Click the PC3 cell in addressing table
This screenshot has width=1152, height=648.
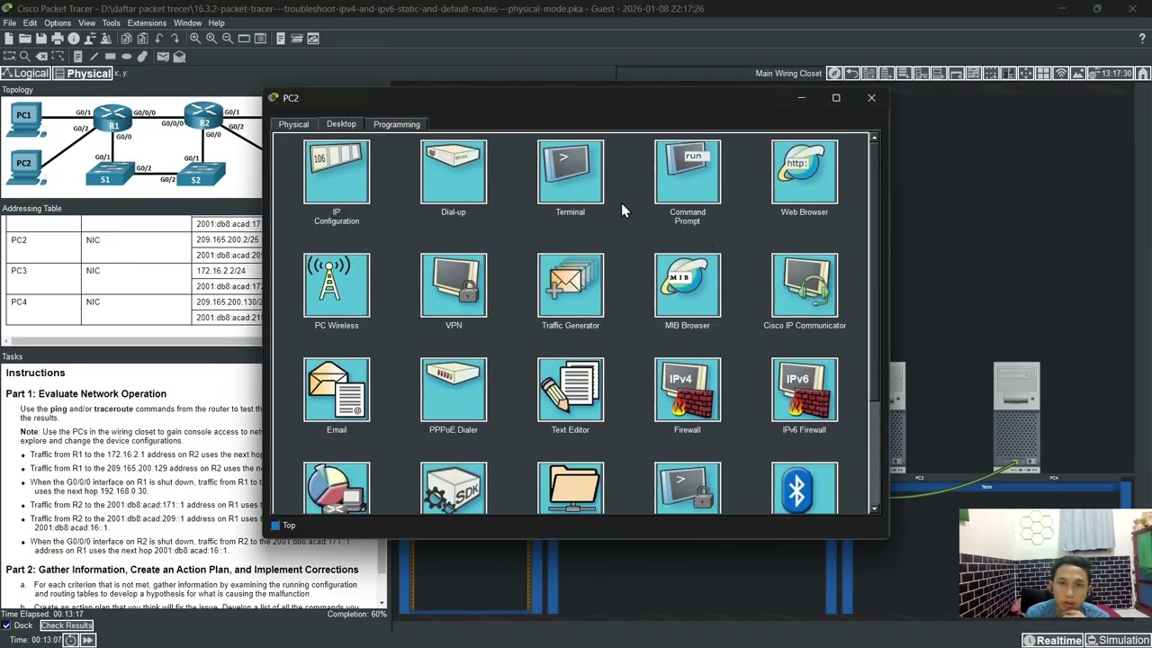(x=41, y=278)
